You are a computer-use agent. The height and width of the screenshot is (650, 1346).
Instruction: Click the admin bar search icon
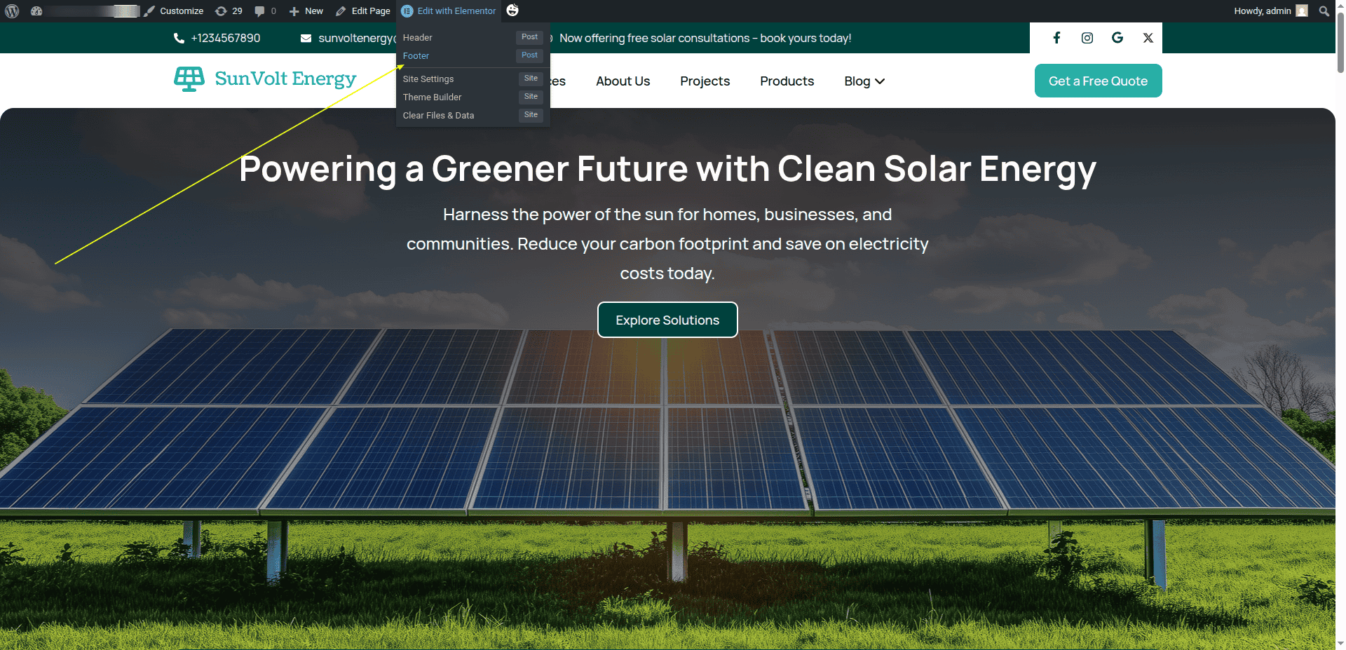tap(1324, 11)
